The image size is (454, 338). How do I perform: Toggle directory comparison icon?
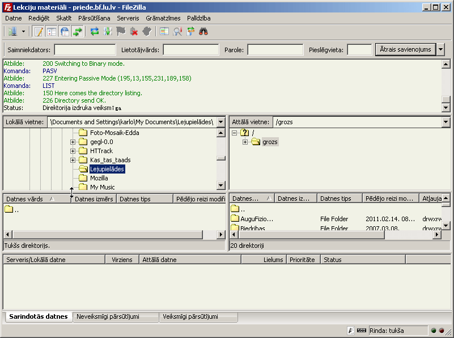click(177, 31)
